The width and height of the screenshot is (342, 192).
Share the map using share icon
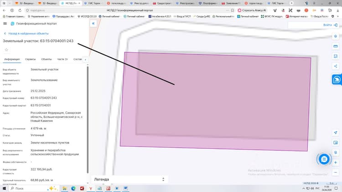pos(336,66)
